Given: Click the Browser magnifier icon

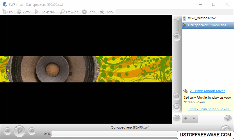Looking at the screenshot, I should point(62,12).
